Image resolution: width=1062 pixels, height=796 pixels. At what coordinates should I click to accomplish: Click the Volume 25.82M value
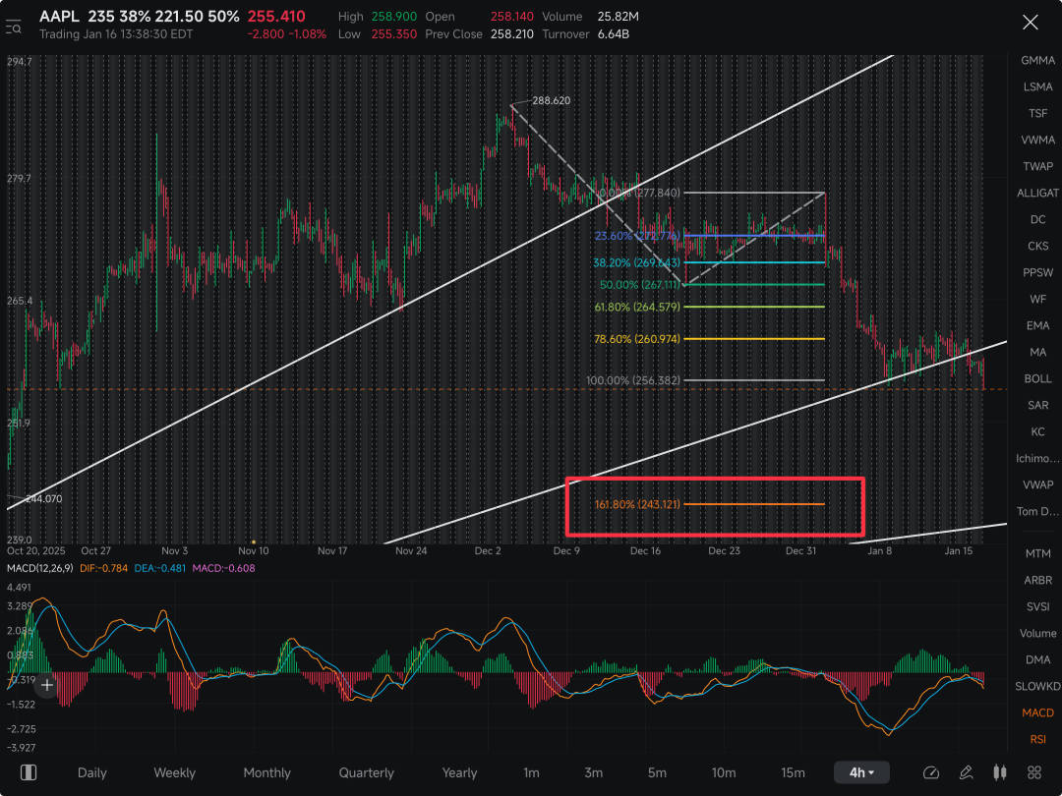pyautogui.click(x=618, y=17)
